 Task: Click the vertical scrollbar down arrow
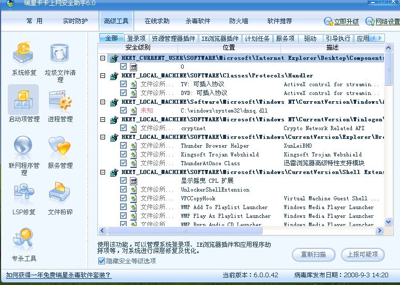388,221
